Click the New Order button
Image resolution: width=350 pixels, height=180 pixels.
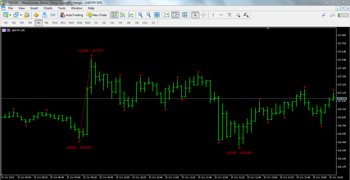tap(97, 15)
